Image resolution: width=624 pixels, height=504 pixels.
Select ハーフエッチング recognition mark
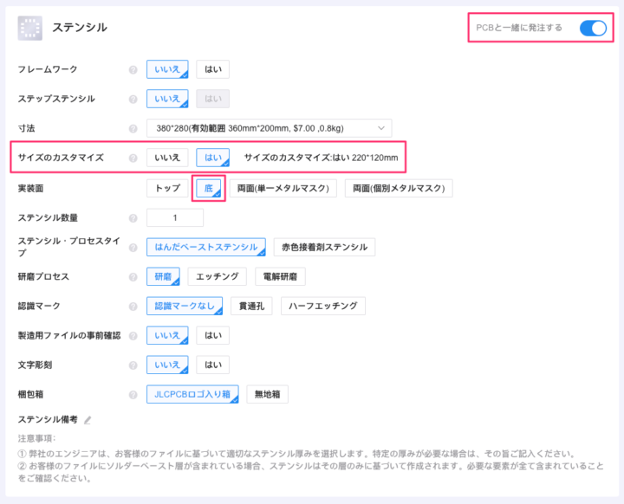[322, 307]
